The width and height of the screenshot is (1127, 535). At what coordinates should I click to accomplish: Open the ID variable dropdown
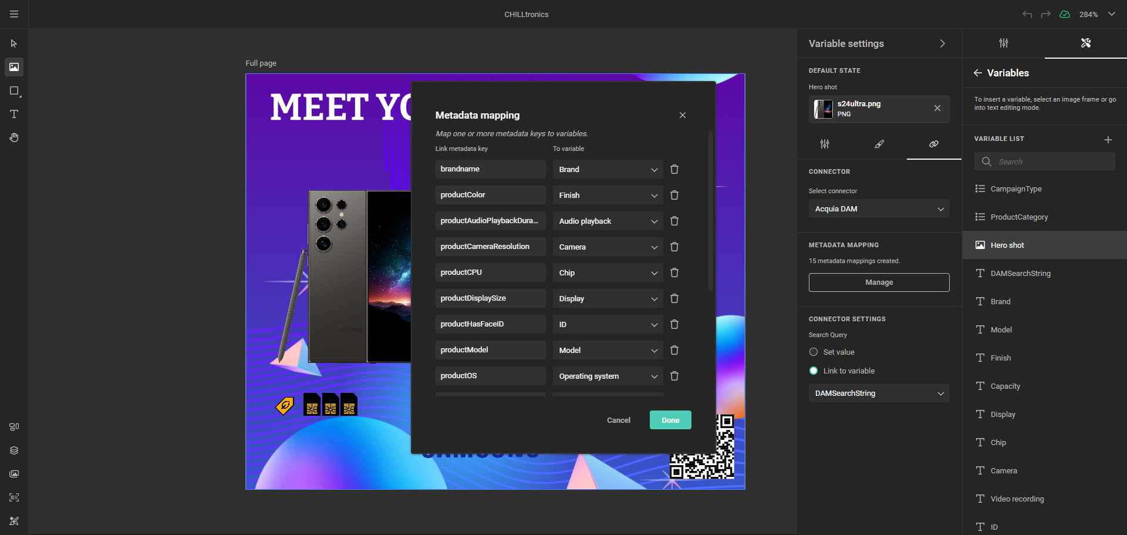coord(608,324)
